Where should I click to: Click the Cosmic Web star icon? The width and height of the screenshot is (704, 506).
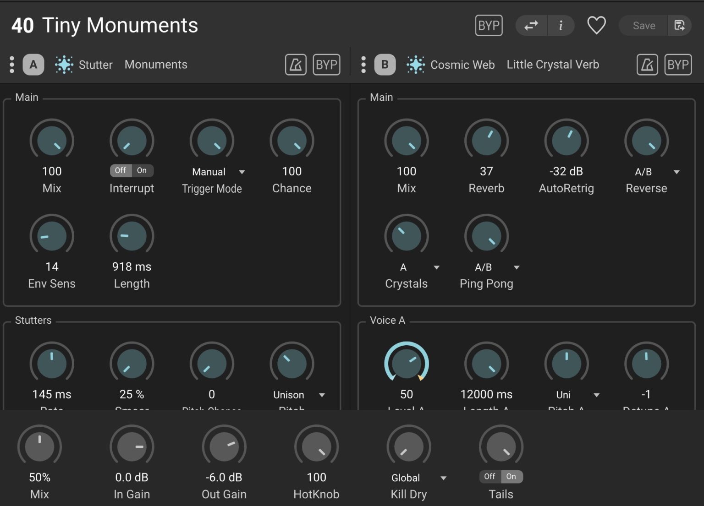(416, 65)
